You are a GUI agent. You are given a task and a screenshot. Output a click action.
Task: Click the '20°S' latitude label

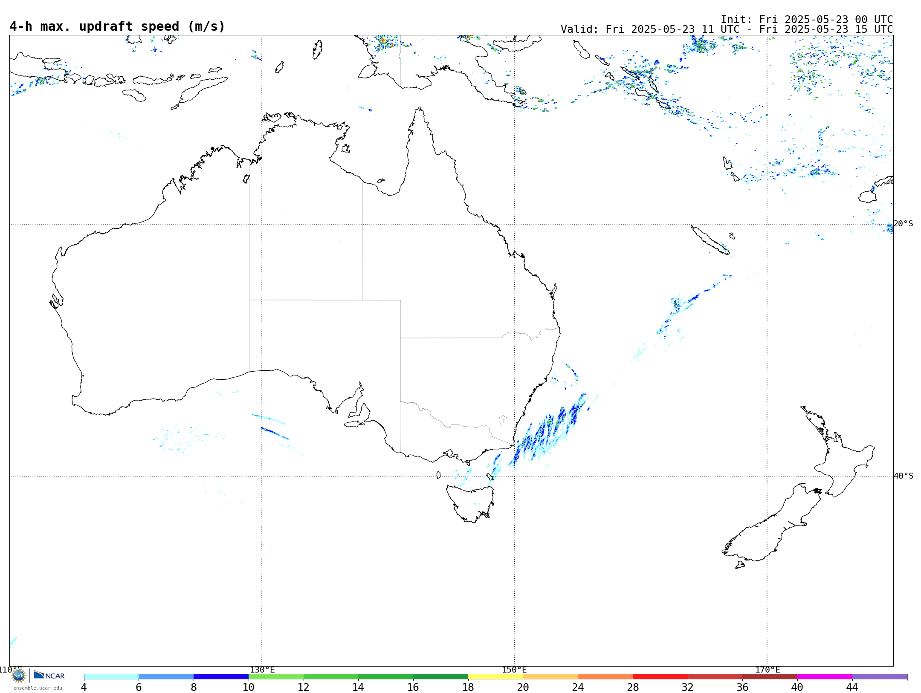click(x=904, y=224)
